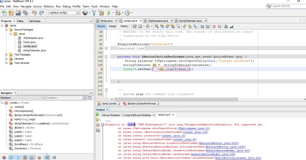
Task: Click the Last Edit icon in editor toolbar
Action: click(135, 26)
